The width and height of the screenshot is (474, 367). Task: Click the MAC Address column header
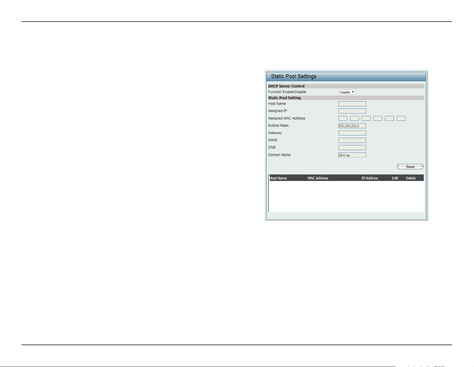[318, 178]
